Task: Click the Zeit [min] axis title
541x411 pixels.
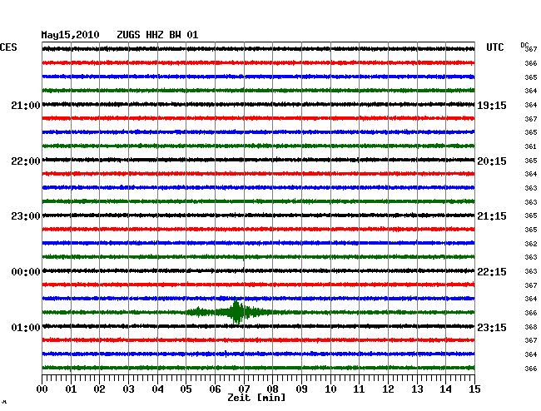Action: [x=256, y=398]
